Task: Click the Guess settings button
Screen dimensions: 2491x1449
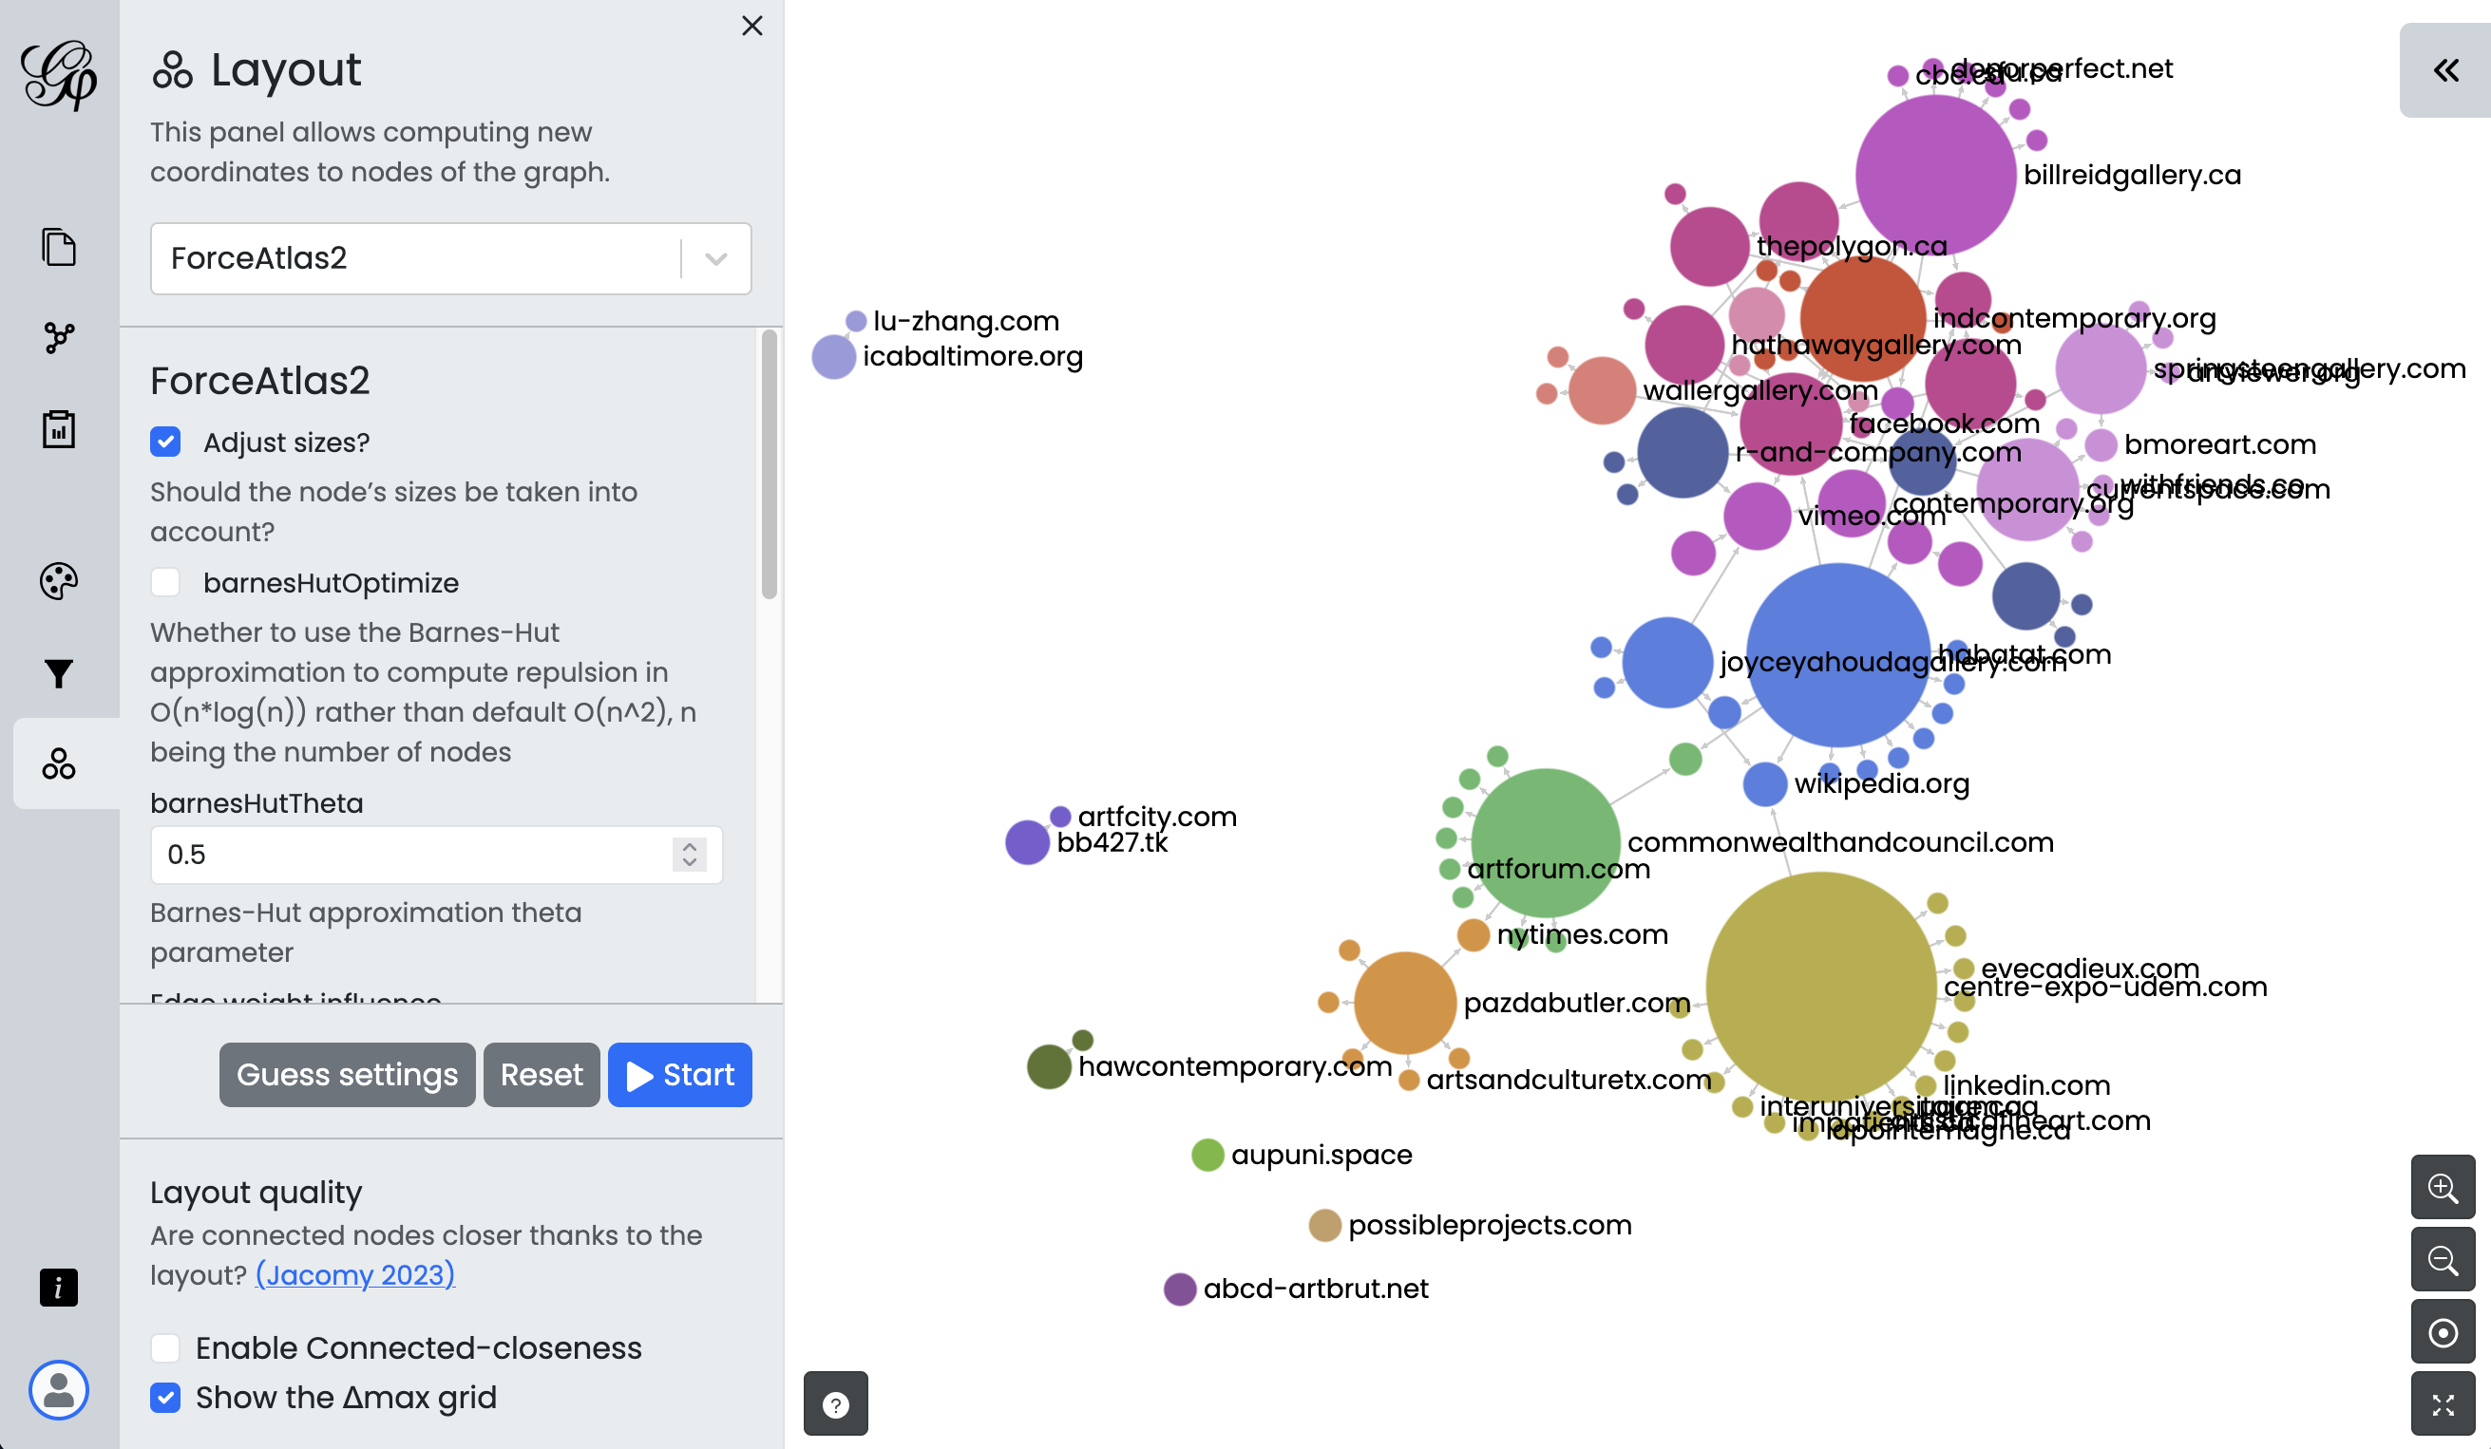Action: [x=347, y=1074]
